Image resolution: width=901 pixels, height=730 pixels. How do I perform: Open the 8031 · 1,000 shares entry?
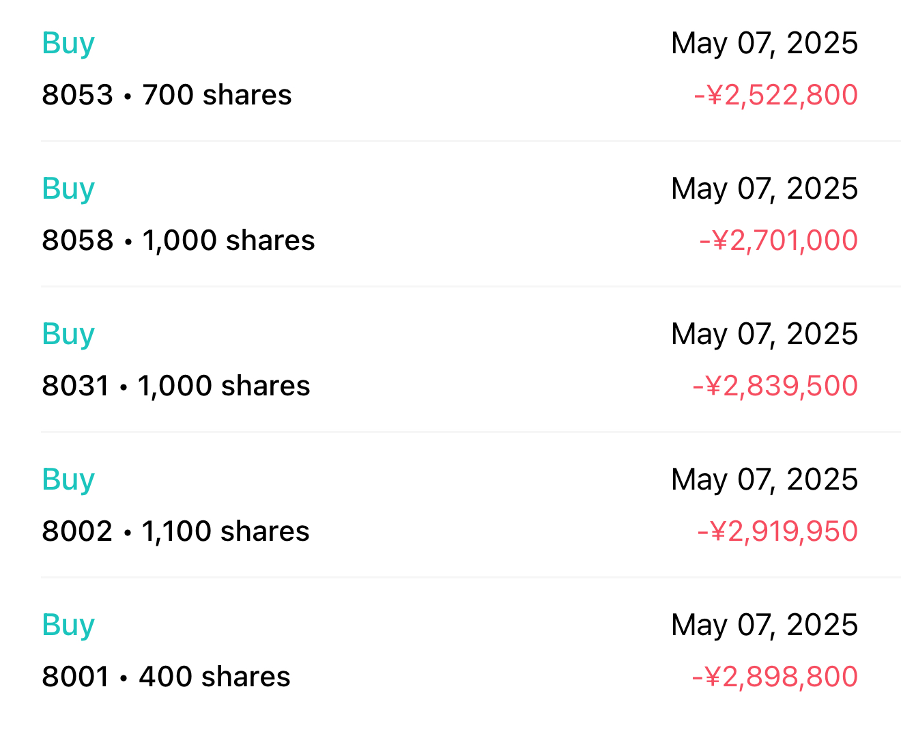(176, 386)
